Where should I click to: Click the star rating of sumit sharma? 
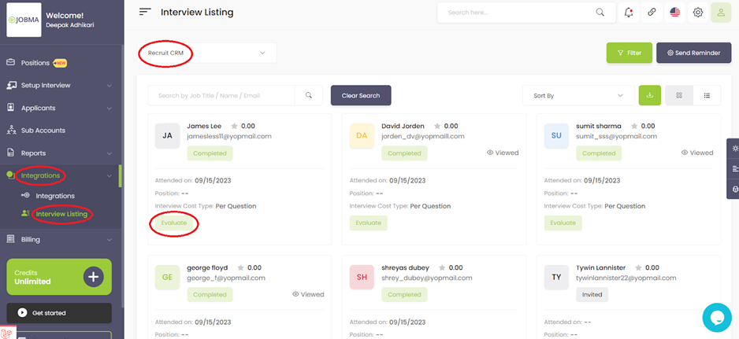[x=634, y=126]
